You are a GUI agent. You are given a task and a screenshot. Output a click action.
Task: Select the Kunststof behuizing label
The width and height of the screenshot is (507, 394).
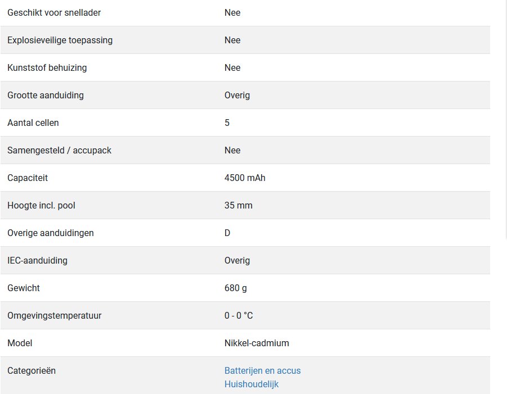(x=47, y=68)
